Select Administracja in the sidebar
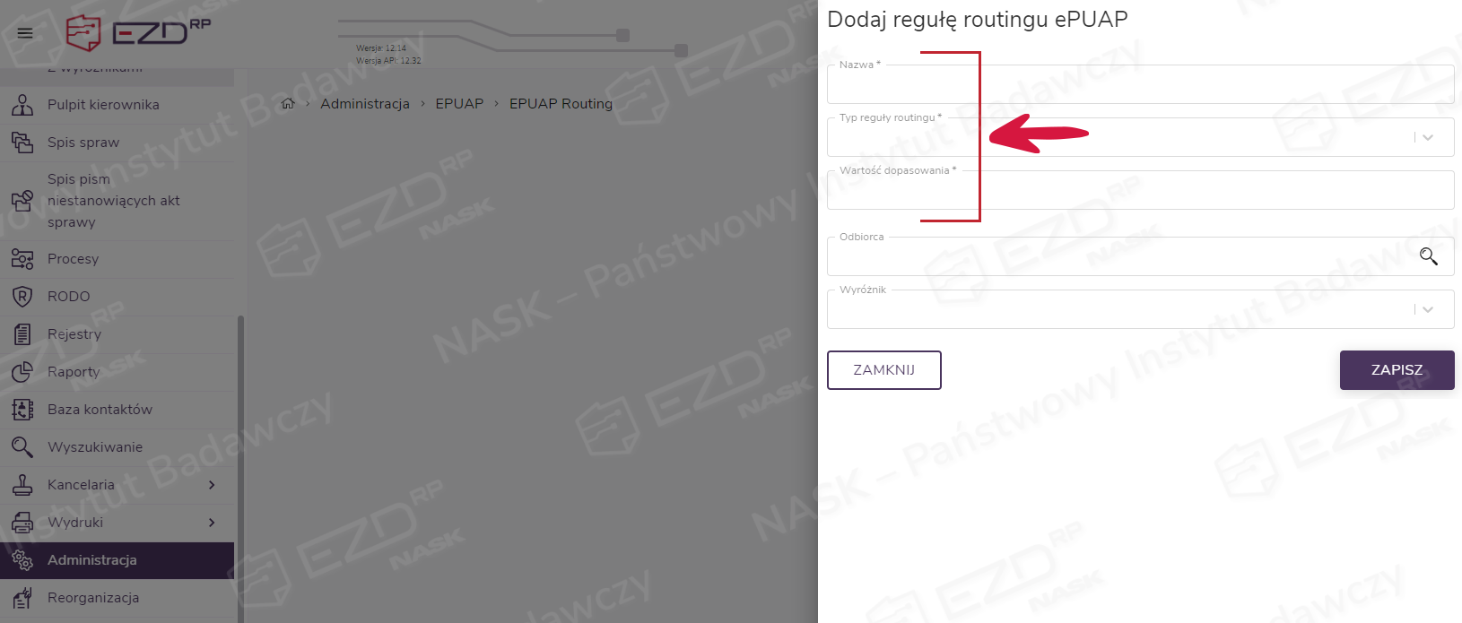1462x623 pixels. (92, 560)
